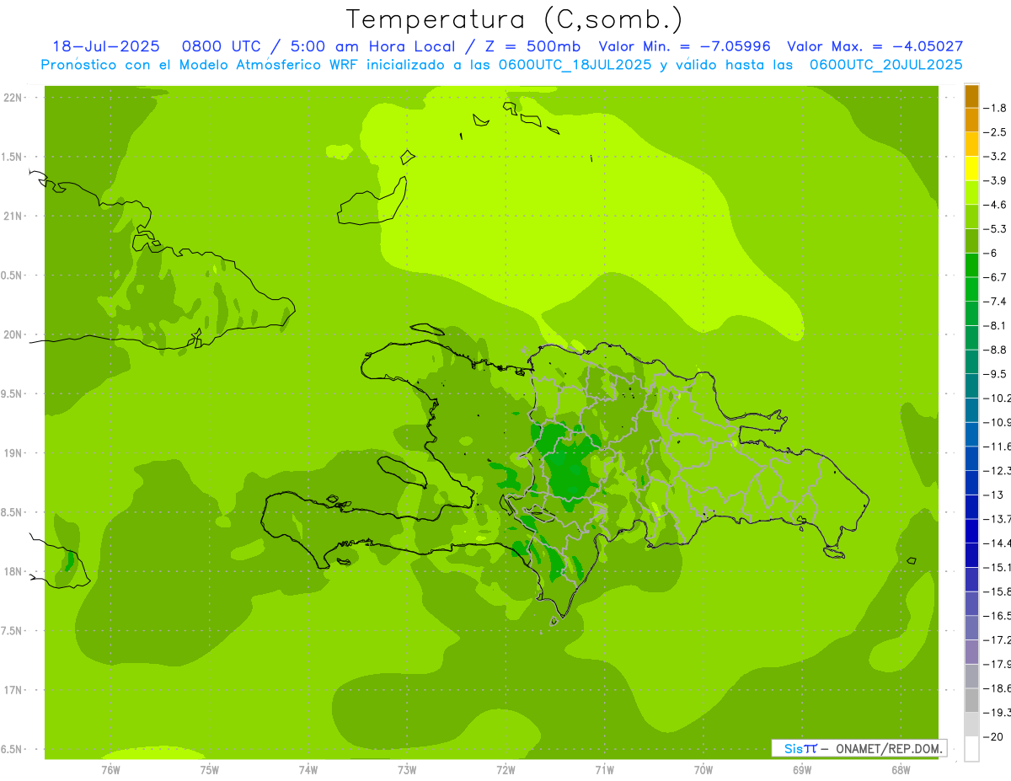Click the "17N" latitude label
Screen dimensions: 1011x781
click(13, 690)
